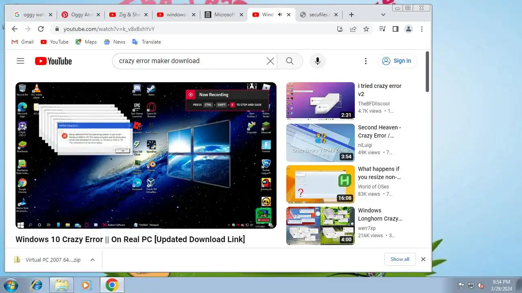Click Chrome taskbar icon
This screenshot has height=293, width=522.
111,285
